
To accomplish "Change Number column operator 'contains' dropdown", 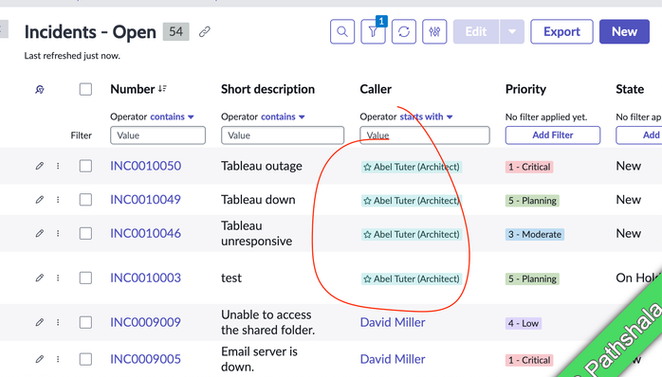I will point(172,117).
